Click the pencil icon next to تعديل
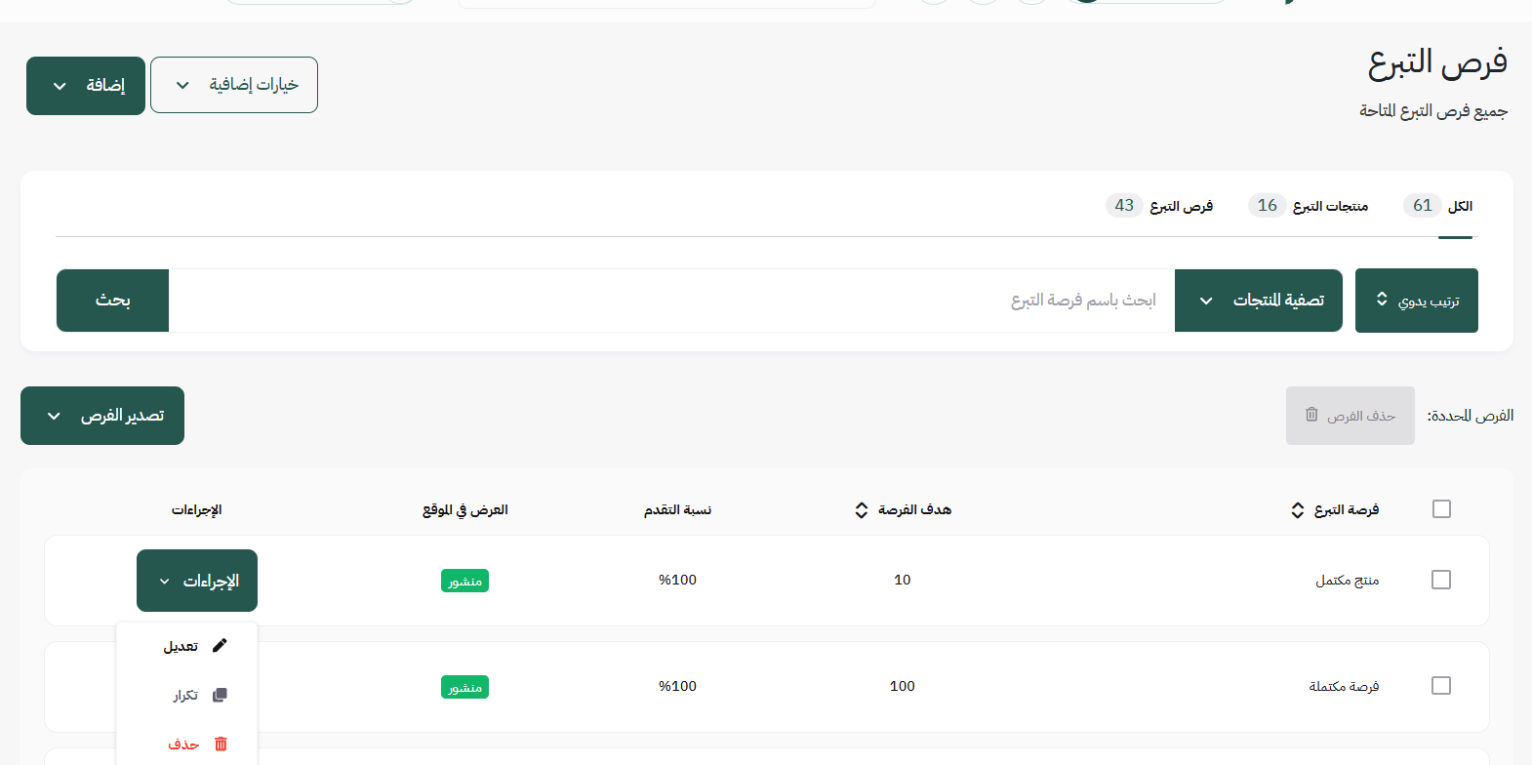1532x765 pixels. tap(220, 645)
